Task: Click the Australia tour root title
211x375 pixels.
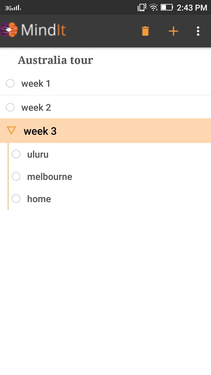Action: pyautogui.click(x=55, y=60)
